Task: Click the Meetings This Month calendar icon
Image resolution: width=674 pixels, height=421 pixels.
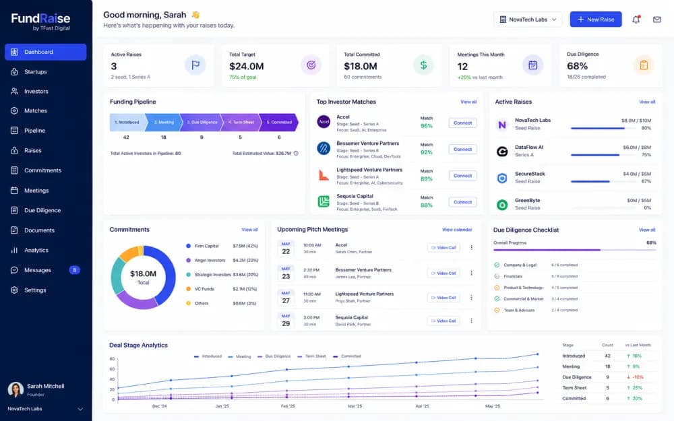Action: point(532,65)
